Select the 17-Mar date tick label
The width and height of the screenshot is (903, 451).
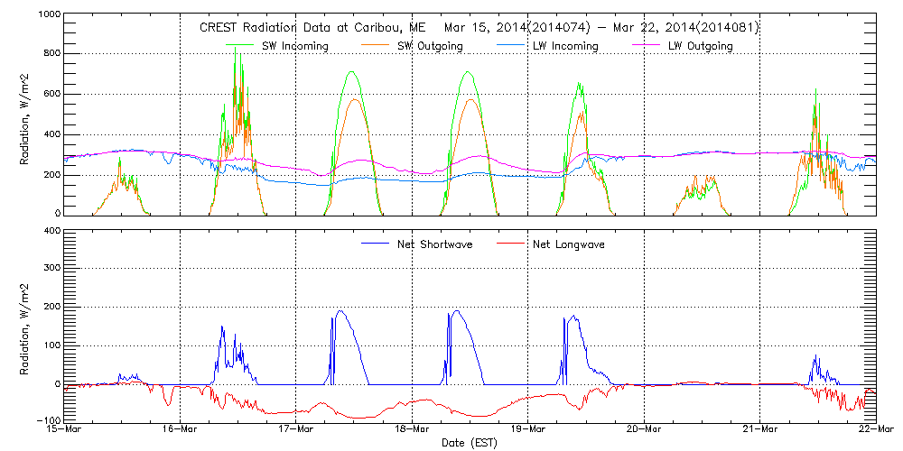point(296,429)
